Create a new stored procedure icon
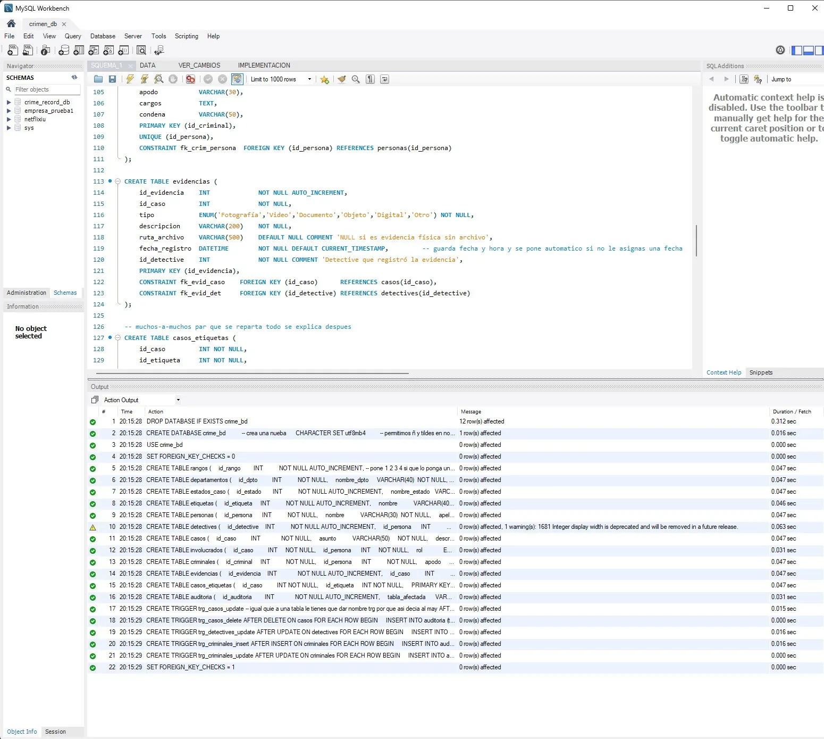Screen dimensions: 824x739 coord(108,50)
